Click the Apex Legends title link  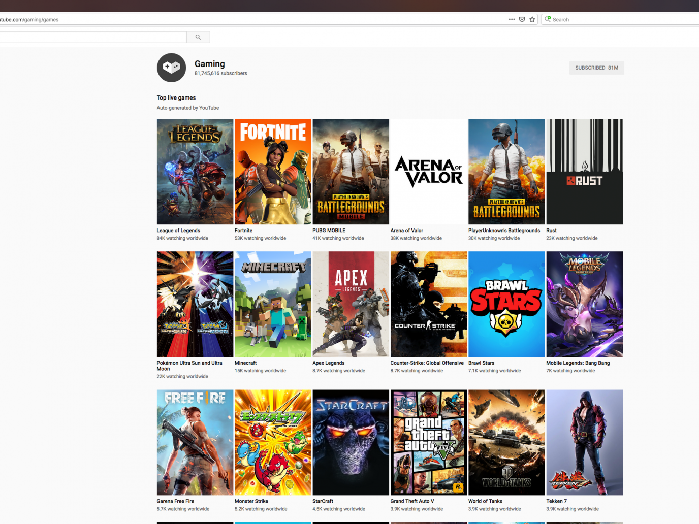click(329, 363)
